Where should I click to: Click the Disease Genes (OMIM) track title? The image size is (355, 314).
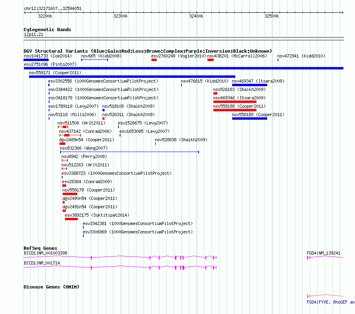[x=51, y=287]
